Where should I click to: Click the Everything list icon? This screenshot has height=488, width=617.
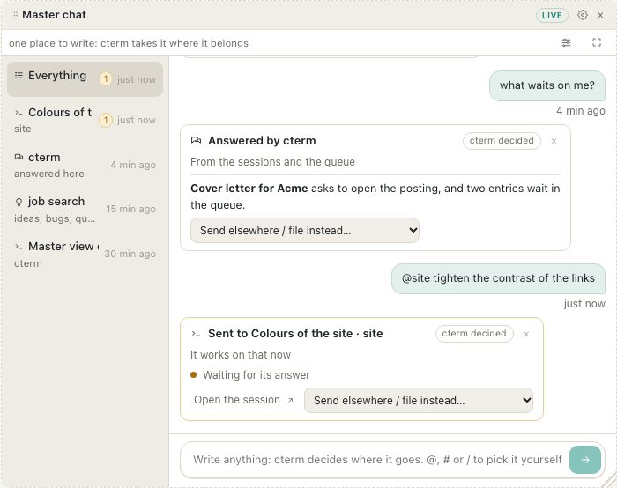19,76
